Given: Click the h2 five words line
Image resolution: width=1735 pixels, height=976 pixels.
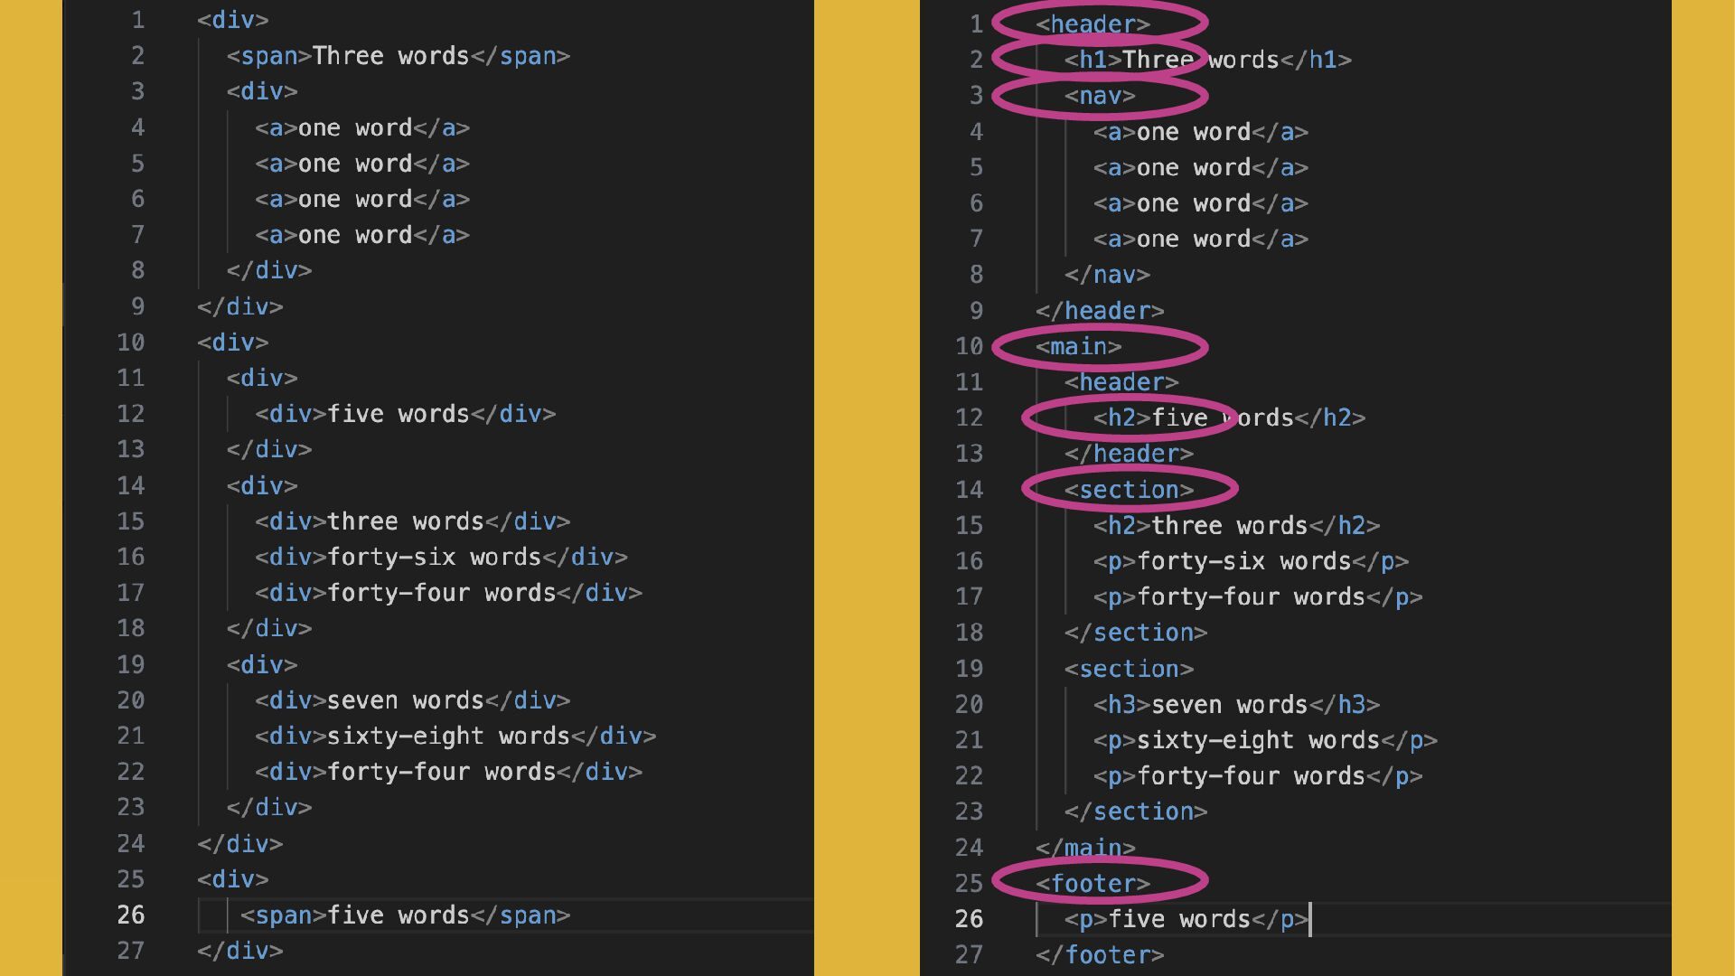Looking at the screenshot, I should coord(1228,418).
